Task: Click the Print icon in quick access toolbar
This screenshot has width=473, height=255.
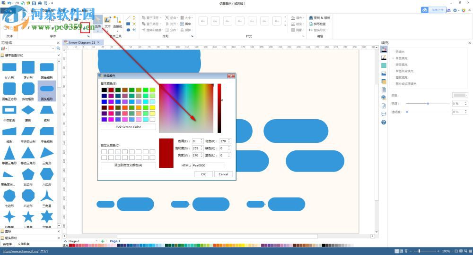Action: [x=40, y=3]
